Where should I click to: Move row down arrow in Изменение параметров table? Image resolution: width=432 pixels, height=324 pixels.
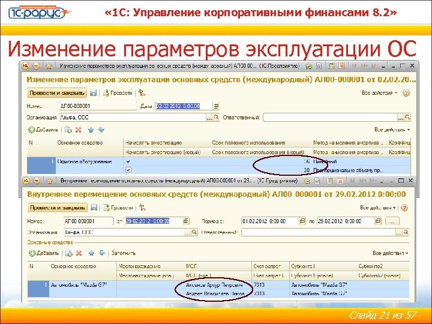tap(101, 130)
